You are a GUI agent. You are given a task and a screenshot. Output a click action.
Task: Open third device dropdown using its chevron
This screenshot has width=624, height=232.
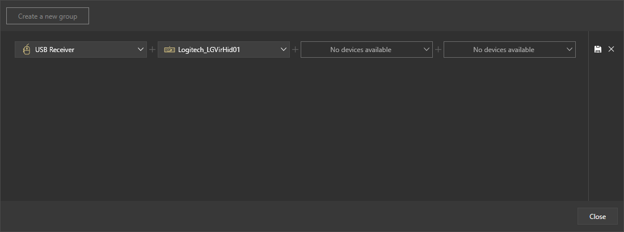click(x=427, y=50)
